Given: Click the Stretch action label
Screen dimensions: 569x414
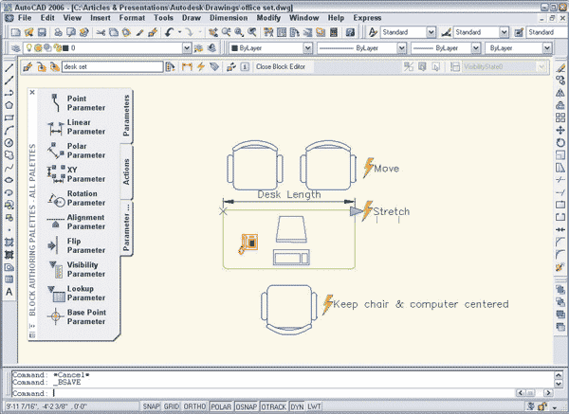Looking at the screenshot, I should 391,211.
